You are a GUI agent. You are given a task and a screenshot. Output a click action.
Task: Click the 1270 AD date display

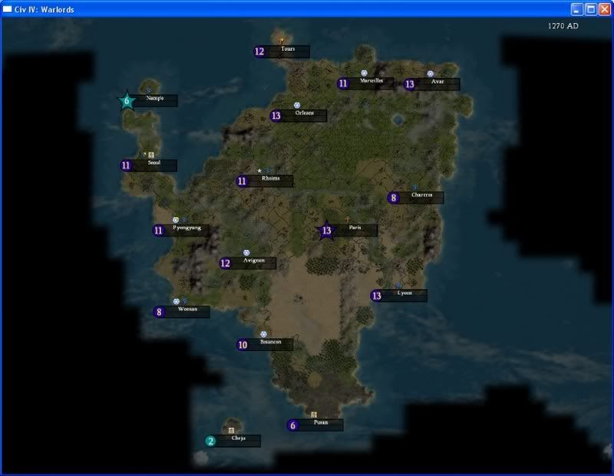point(563,26)
